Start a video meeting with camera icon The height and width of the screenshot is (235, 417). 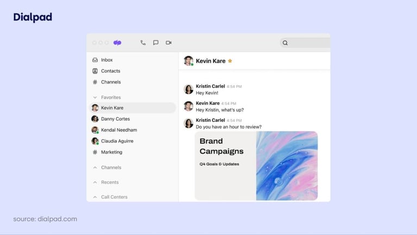coord(169,42)
